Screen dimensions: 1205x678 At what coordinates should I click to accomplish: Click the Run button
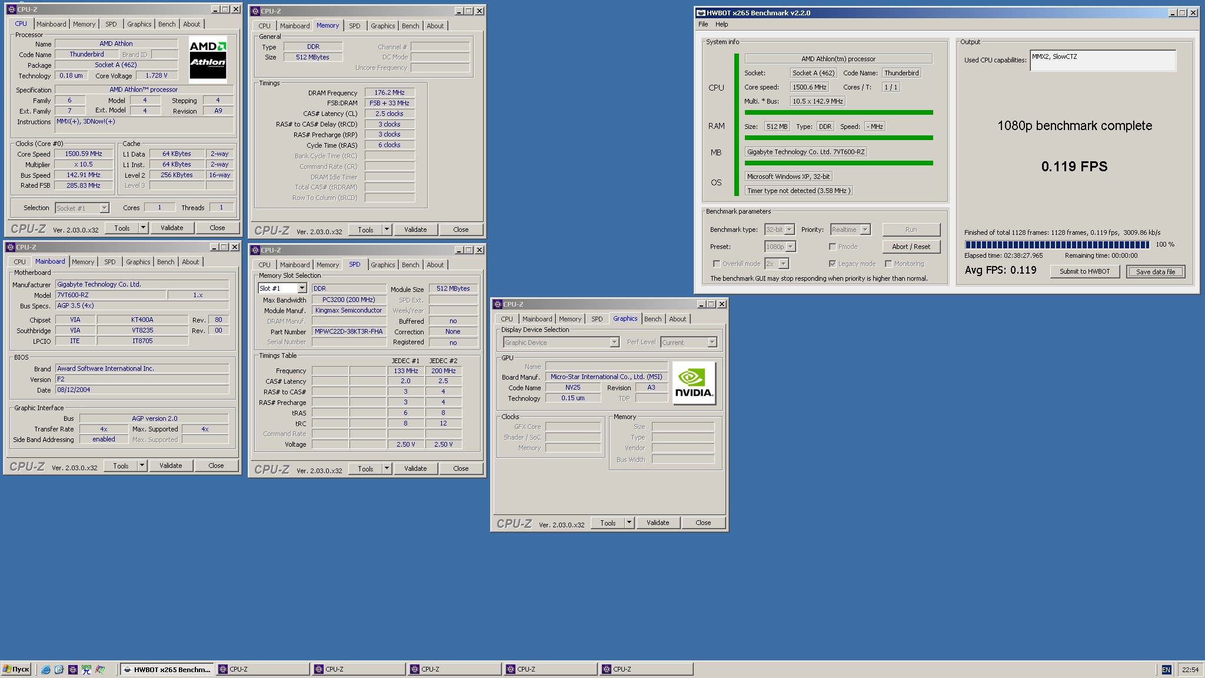(x=911, y=230)
